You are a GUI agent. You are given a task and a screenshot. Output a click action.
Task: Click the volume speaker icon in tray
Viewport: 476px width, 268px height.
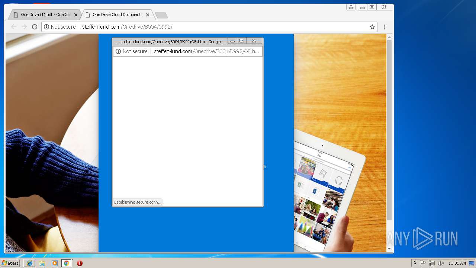441,263
